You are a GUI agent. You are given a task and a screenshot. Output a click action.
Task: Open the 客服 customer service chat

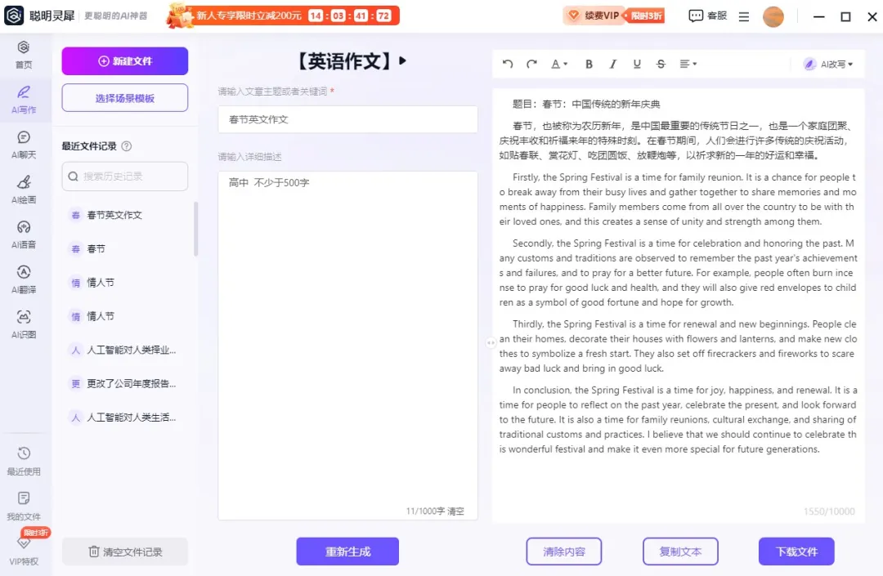coord(706,16)
